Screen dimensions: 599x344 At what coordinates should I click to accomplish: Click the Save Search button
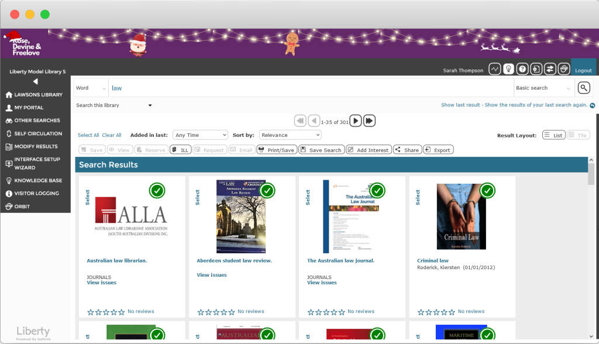[321, 150]
